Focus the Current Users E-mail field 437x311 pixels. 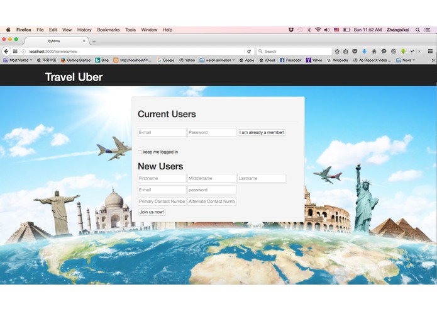(162, 132)
